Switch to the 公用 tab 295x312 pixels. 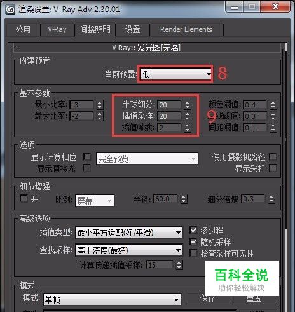point(24,29)
